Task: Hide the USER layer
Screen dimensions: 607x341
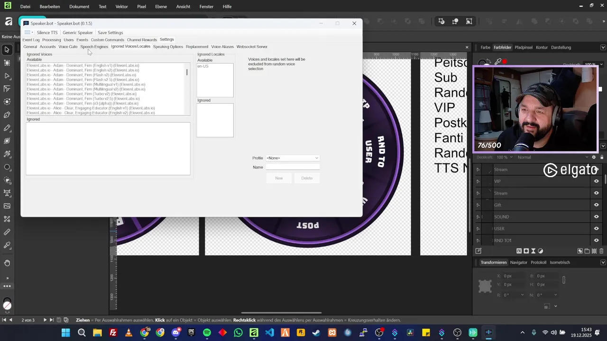Action: tap(596, 229)
